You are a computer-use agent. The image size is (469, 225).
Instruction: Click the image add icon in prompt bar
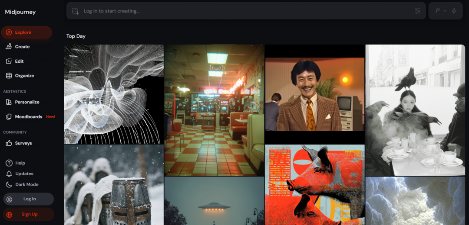pos(76,11)
